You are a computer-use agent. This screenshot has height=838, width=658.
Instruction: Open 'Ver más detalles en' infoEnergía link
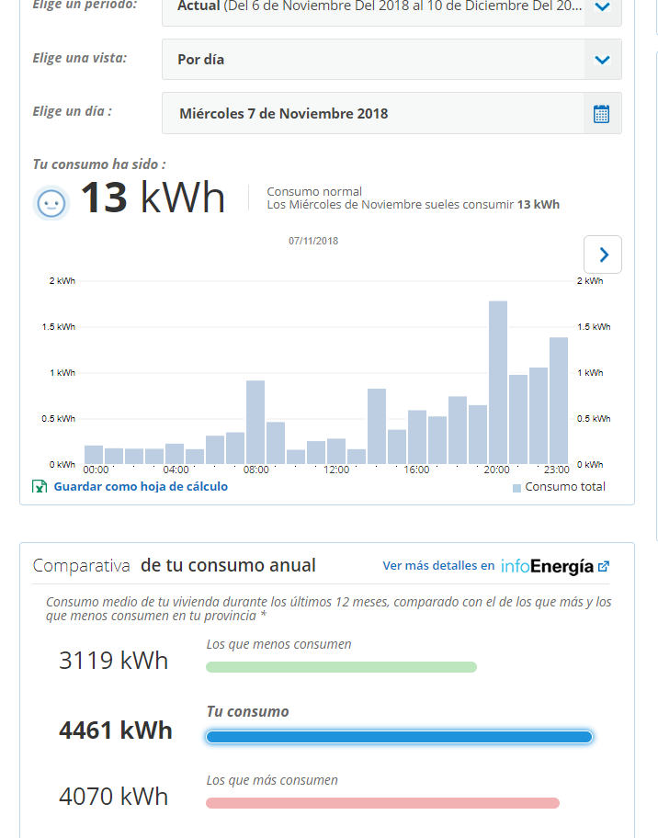click(x=438, y=566)
